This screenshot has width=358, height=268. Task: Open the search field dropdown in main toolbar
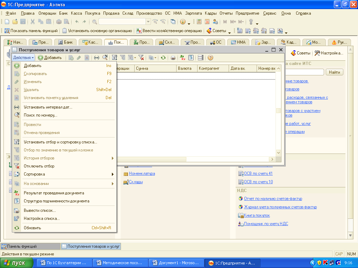pyautogui.click(x=148, y=22)
